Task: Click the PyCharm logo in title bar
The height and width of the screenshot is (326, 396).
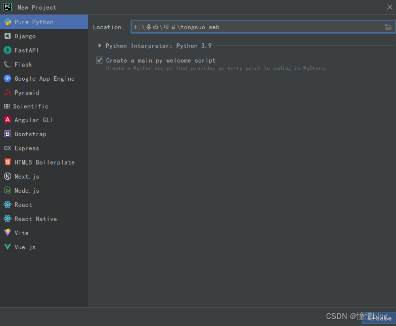Action: pos(8,7)
